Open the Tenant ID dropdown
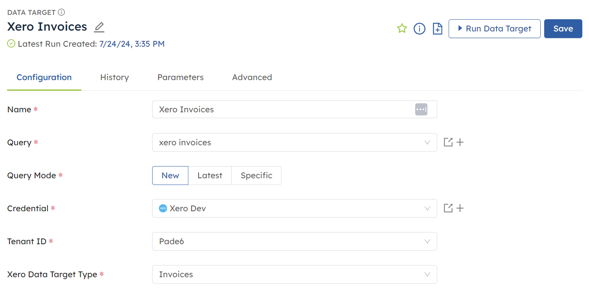589x289 pixels. 427,241
